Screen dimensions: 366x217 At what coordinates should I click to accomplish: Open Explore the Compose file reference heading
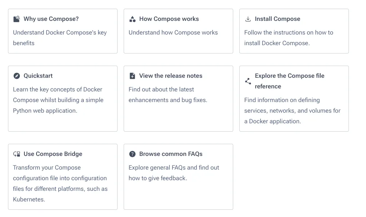(x=290, y=81)
